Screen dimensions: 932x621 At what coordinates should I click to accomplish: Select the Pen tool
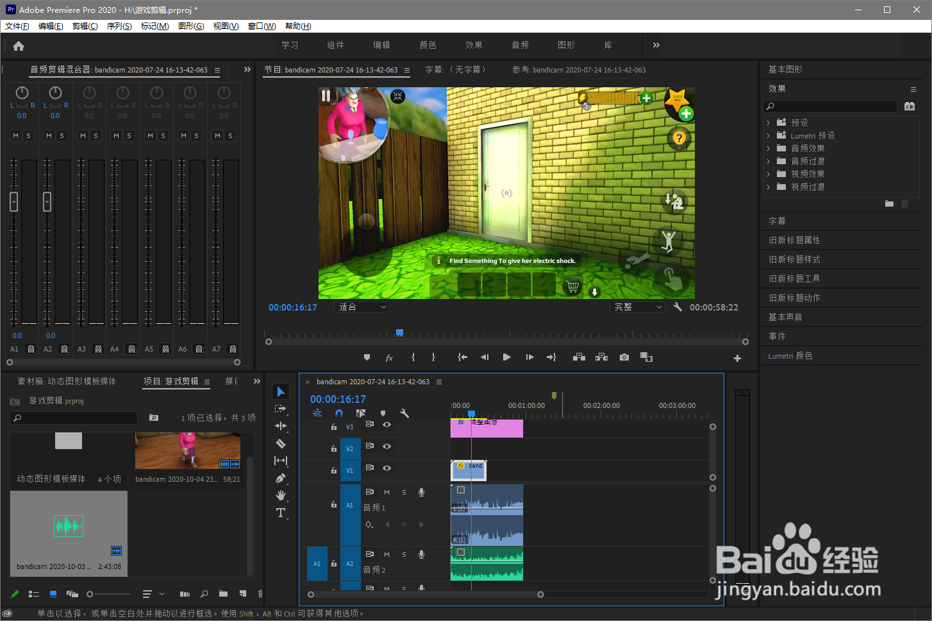(x=281, y=478)
